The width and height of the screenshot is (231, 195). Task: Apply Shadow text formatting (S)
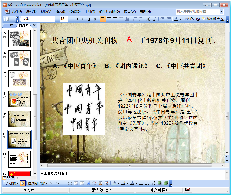tap(95, 19)
